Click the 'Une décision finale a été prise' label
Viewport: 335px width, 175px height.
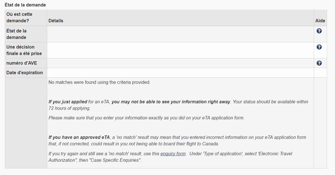coord(24,50)
